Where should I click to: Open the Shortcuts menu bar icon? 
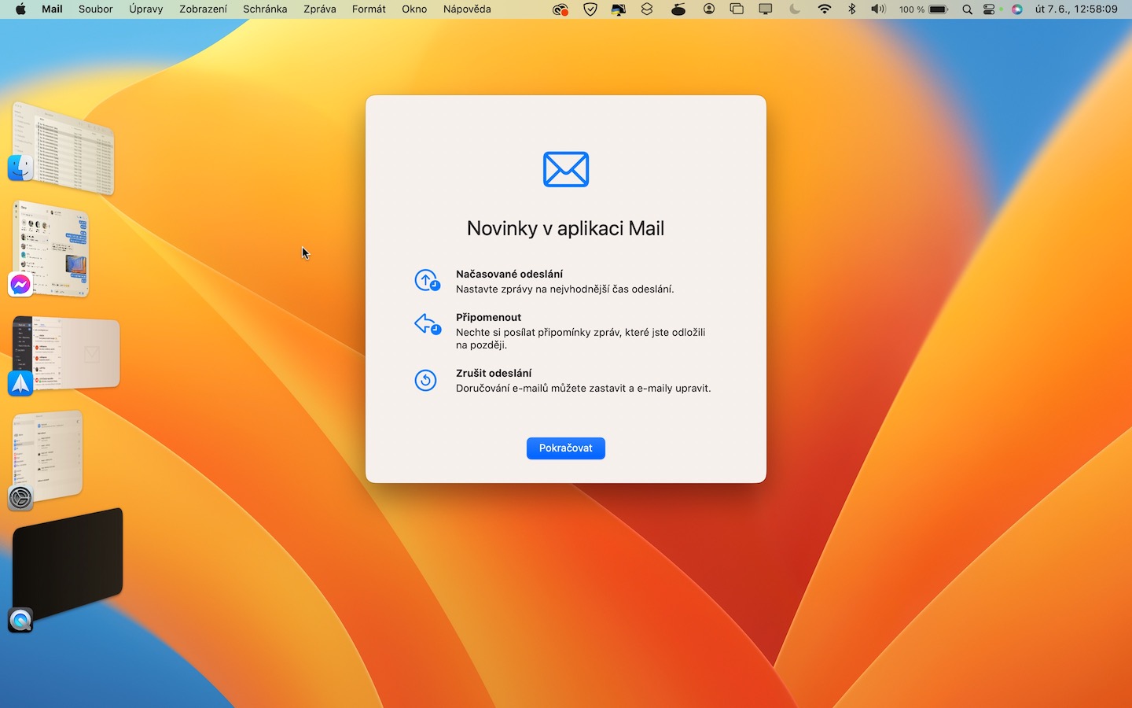click(x=647, y=9)
